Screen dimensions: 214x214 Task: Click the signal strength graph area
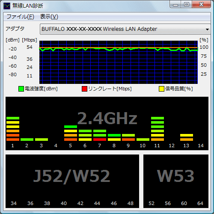click(119, 62)
